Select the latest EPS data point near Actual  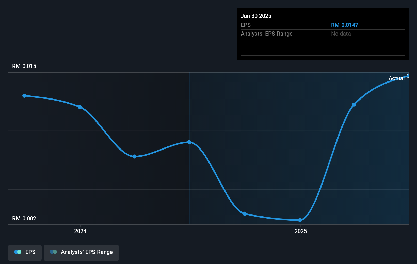pos(408,76)
